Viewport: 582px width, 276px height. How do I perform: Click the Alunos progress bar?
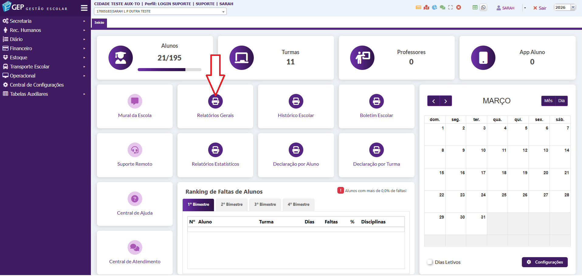coord(169,70)
